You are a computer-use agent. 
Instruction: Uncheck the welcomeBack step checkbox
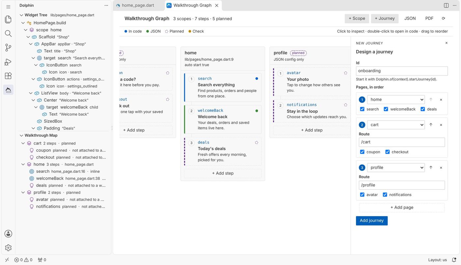(x=386, y=109)
